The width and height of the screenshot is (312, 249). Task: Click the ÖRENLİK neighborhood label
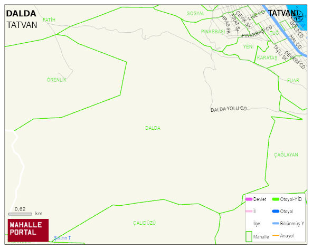56,80
